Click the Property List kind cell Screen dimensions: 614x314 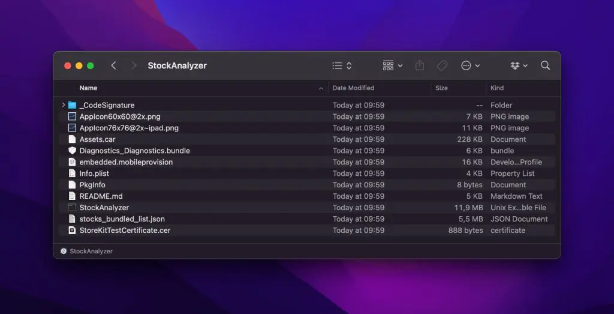point(513,174)
